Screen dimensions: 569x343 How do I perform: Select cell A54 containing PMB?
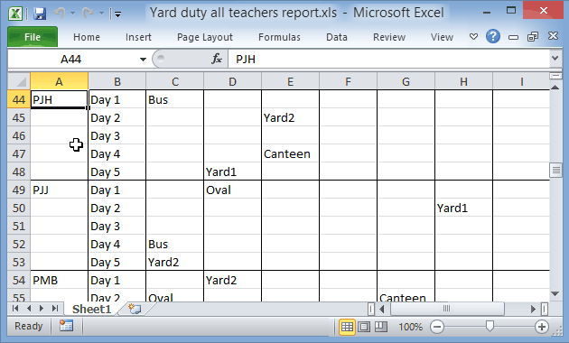[x=59, y=280]
